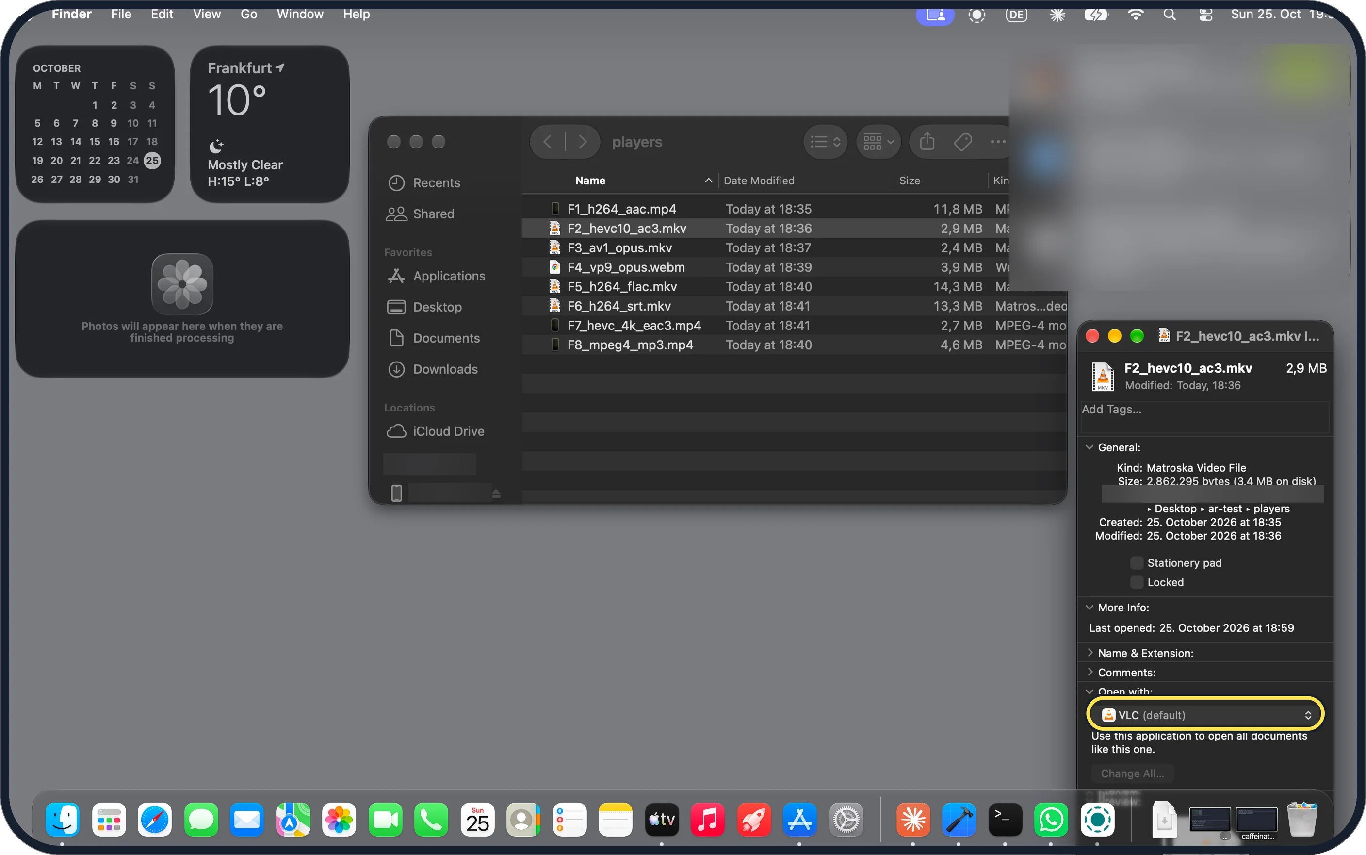Enable the Locked checkbox
The width and height of the screenshot is (1366, 855).
coord(1136,582)
